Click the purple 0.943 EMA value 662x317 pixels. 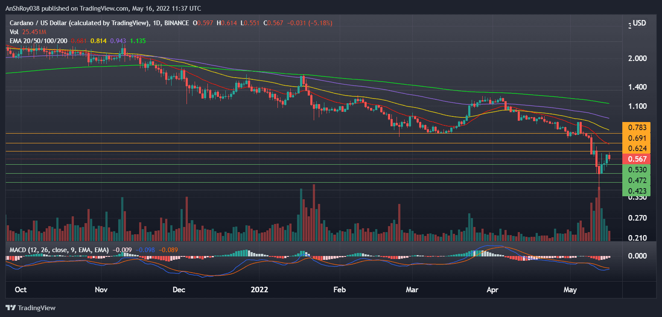(117, 40)
